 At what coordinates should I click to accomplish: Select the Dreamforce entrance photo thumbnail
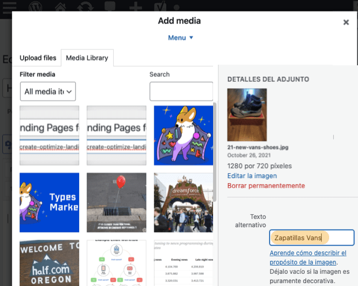pyautogui.click(x=184, y=202)
